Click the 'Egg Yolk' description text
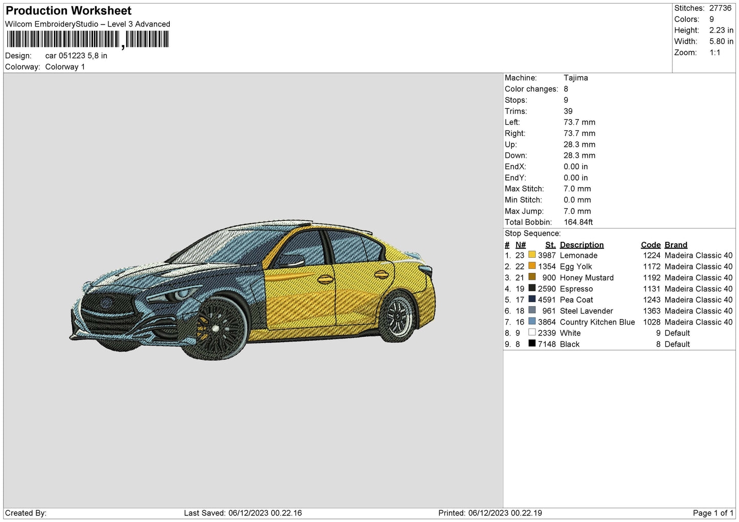This screenshot has height=522, width=739. [x=576, y=267]
